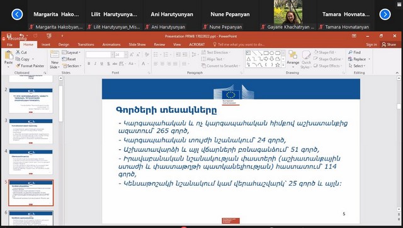Select slide 2 thumbnail
This screenshot has width=403, height=228.
[31, 101]
